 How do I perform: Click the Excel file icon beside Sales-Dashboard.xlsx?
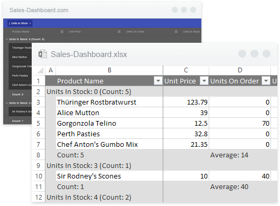[43, 54]
